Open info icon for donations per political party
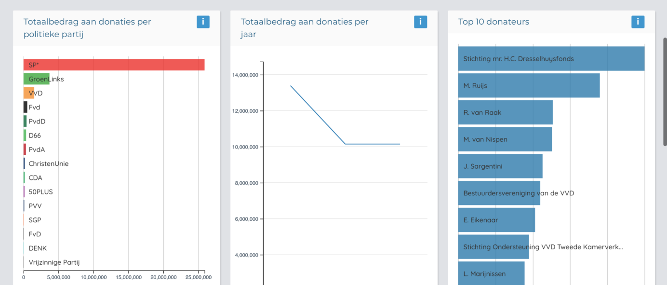667x285 pixels. (x=203, y=22)
